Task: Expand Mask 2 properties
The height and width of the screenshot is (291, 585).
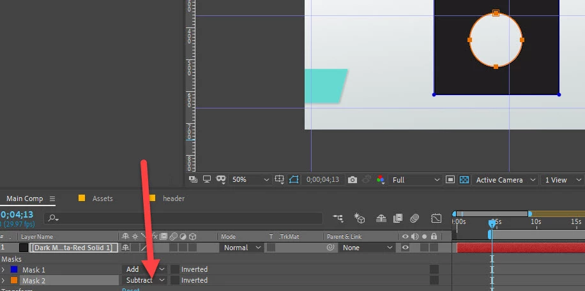Action: [x=3, y=280]
